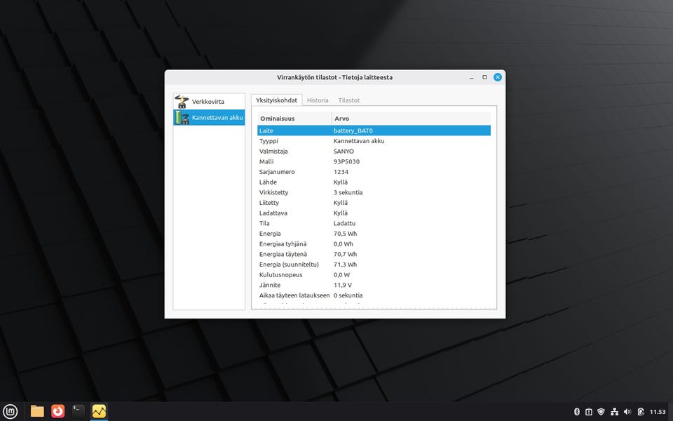This screenshot has height=421, width=673.
Task: Click the Ladattu state value
Action: click(x=344, y=223)
